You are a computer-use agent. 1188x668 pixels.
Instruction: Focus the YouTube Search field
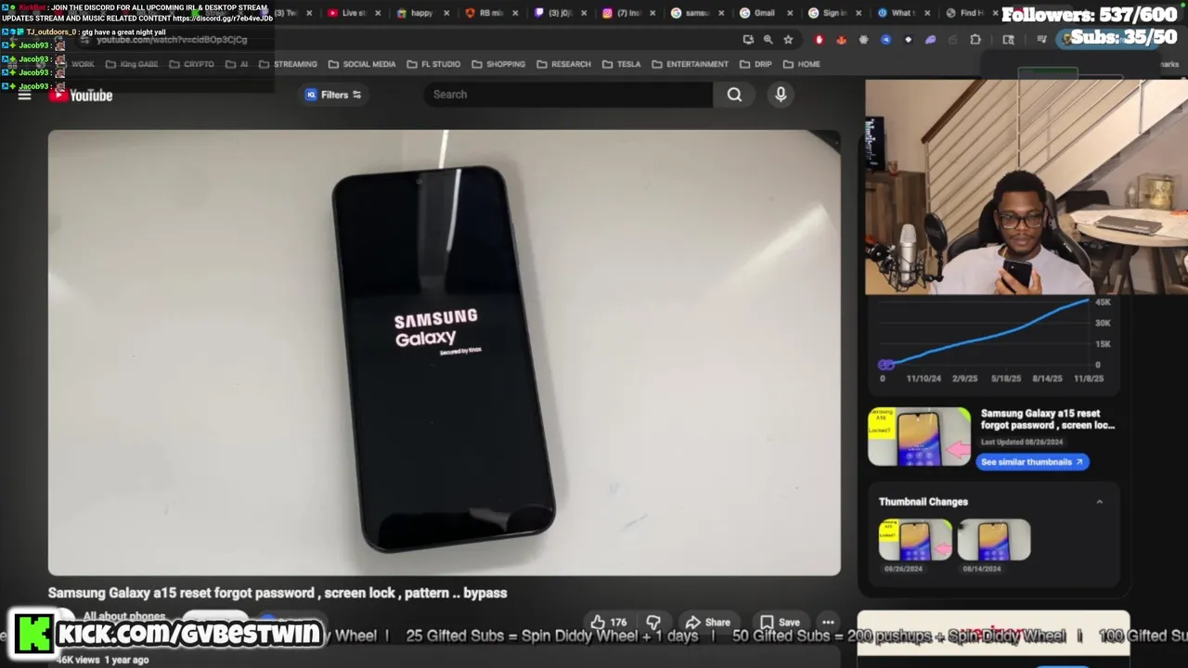pos(567,95)
